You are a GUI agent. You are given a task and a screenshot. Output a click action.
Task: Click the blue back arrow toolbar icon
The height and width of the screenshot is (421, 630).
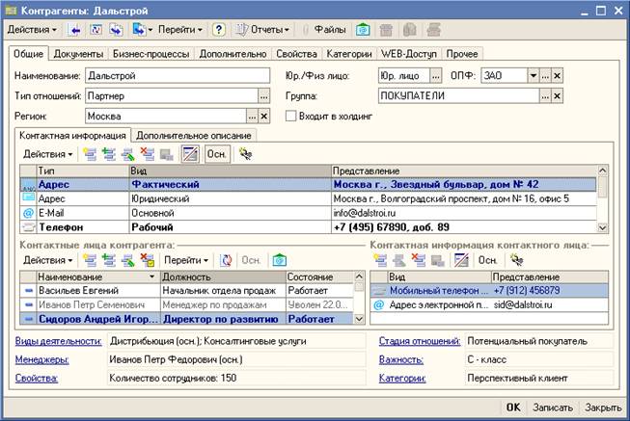click(74, 30)
